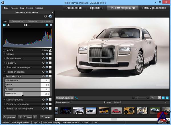Collapse the Мягкий фокус section
Screen dimensions: 171x125
coord(4,76)
